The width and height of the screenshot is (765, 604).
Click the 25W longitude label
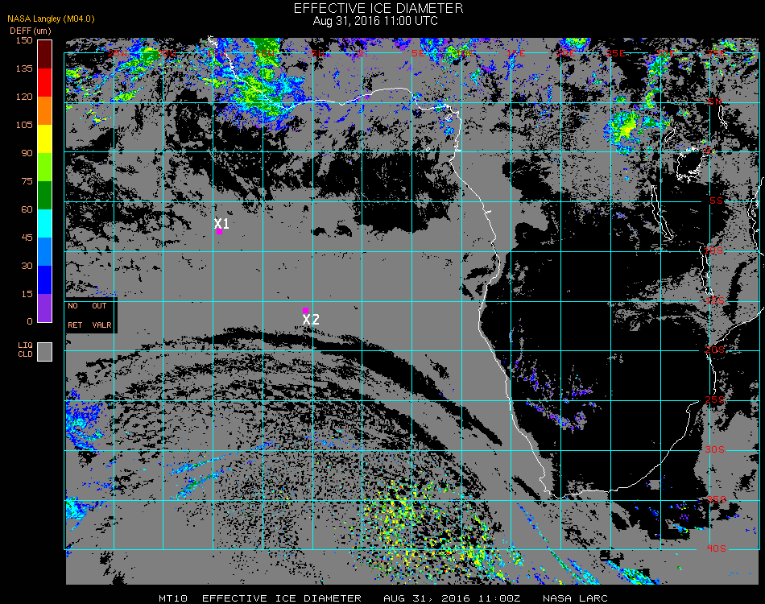point(118,53)
